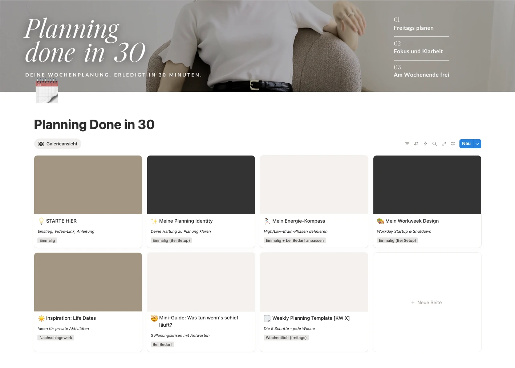Click the Galerieansicht grid icon
This screenshot has height=368, width=515.
point(41,144)
